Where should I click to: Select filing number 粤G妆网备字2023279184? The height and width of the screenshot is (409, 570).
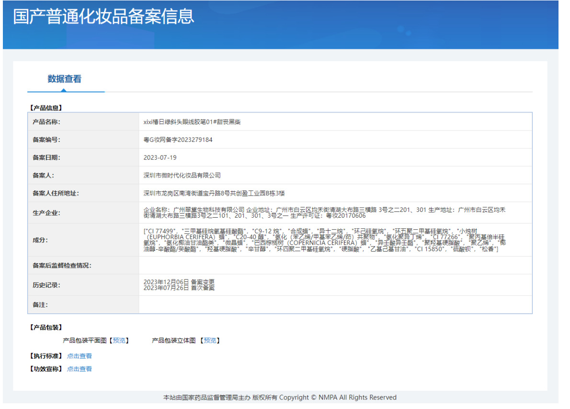coord(178,140)
